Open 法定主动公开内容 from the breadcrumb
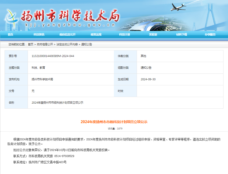Viewport: 228px width, 174px height. (x=67, y=44)
